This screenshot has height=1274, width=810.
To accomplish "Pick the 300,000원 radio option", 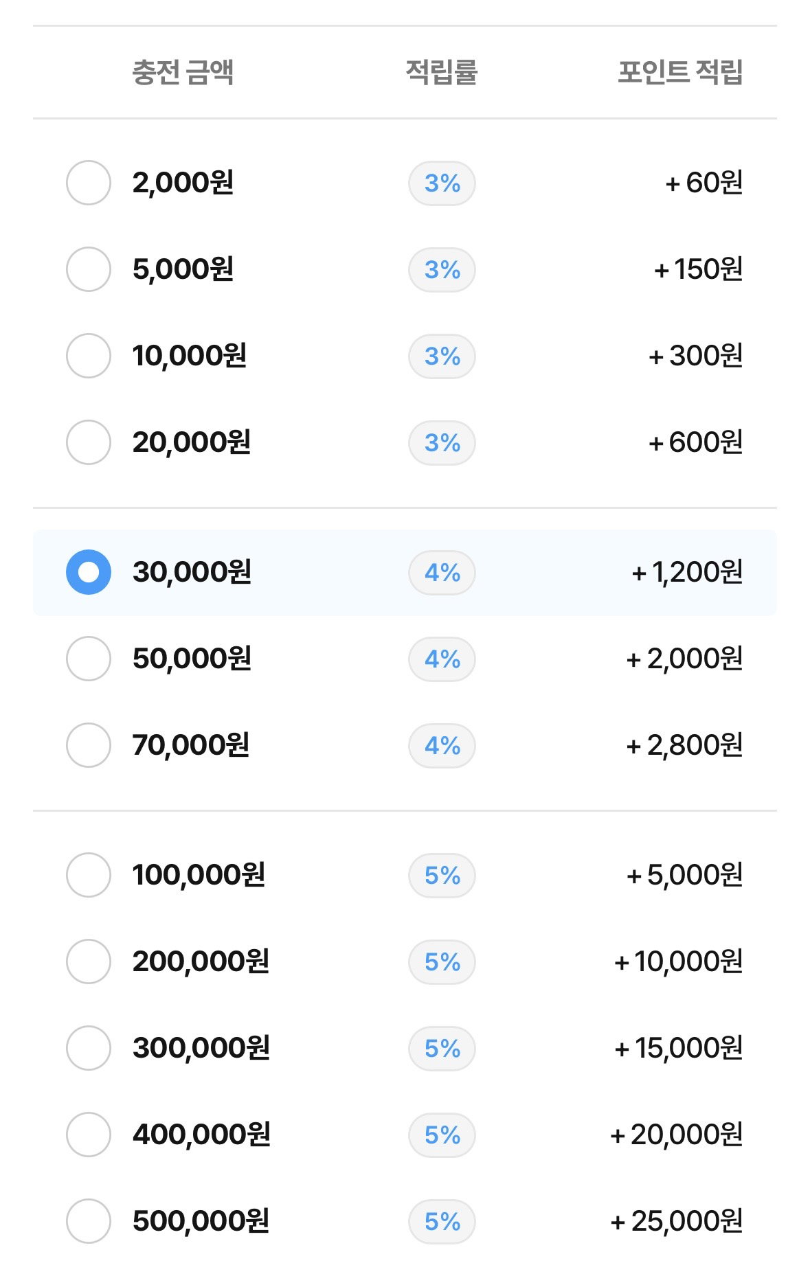I will (x=89, y=1048).
